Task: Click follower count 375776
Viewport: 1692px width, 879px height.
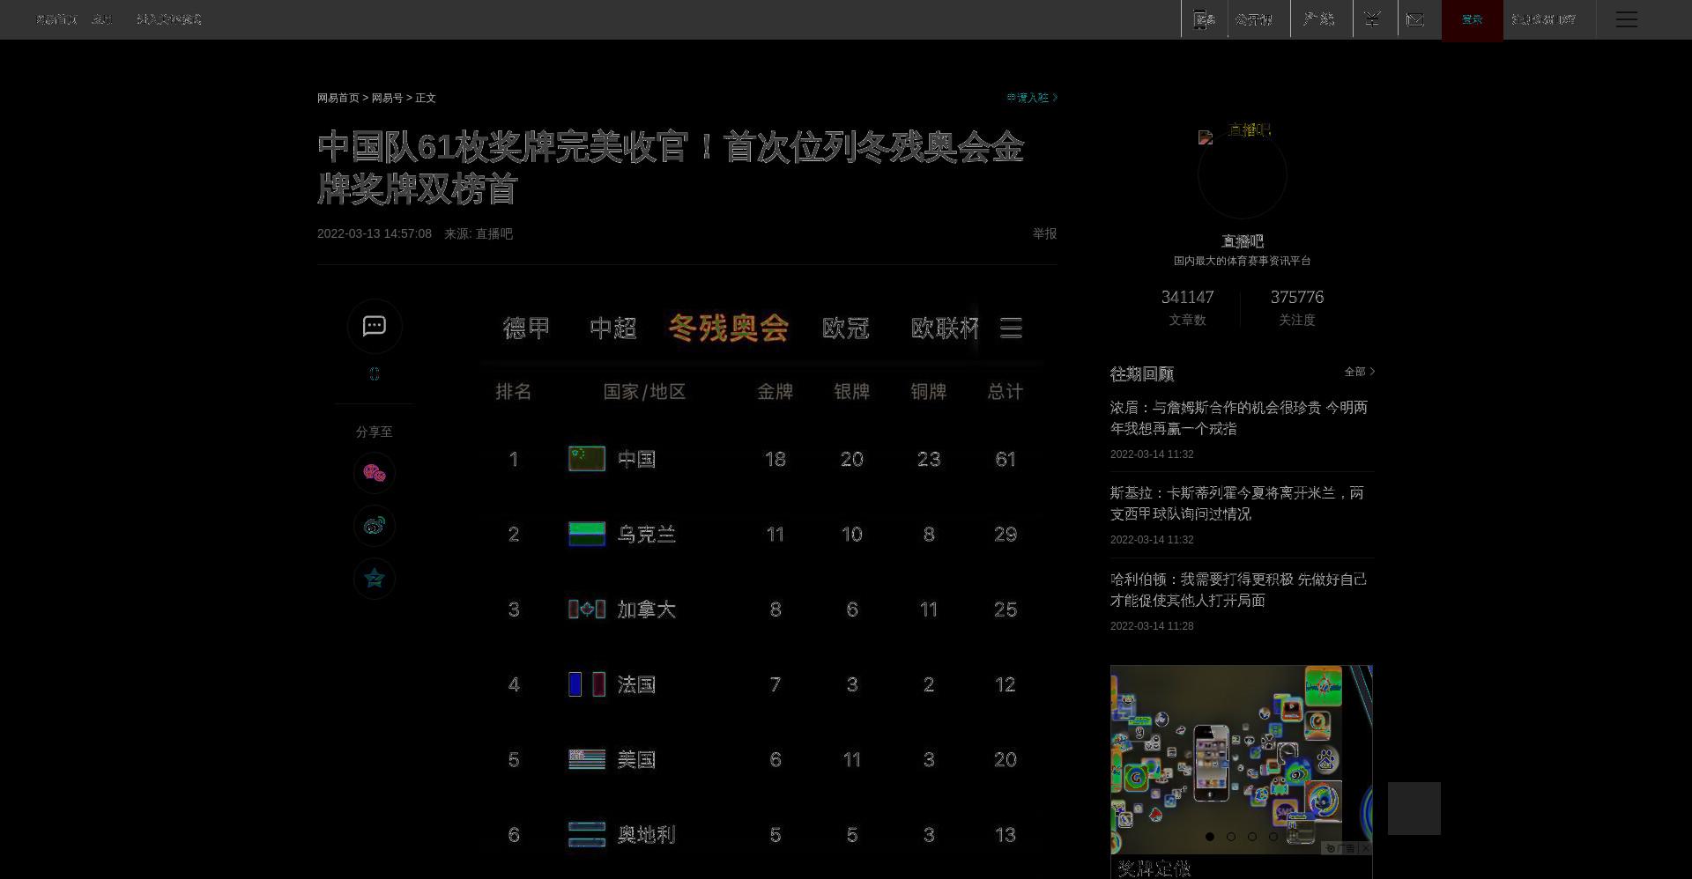Action: tap(1296, 297)
